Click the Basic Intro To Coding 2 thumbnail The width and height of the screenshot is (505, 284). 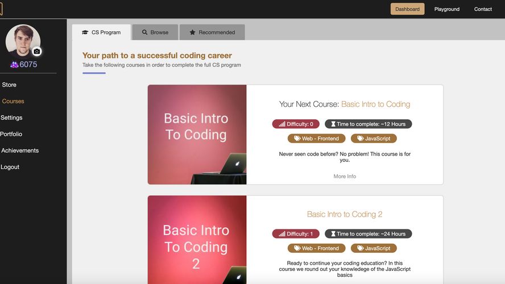[x=197, y=240]
